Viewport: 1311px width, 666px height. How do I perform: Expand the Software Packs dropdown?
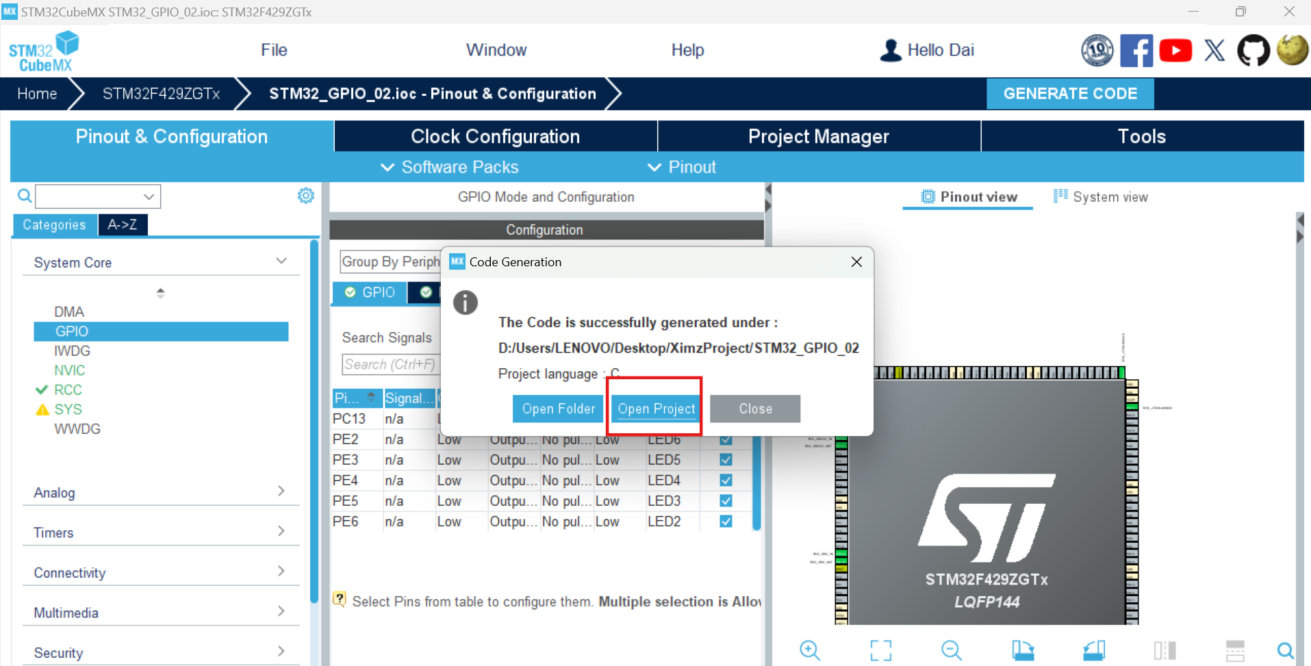point(449,167)
